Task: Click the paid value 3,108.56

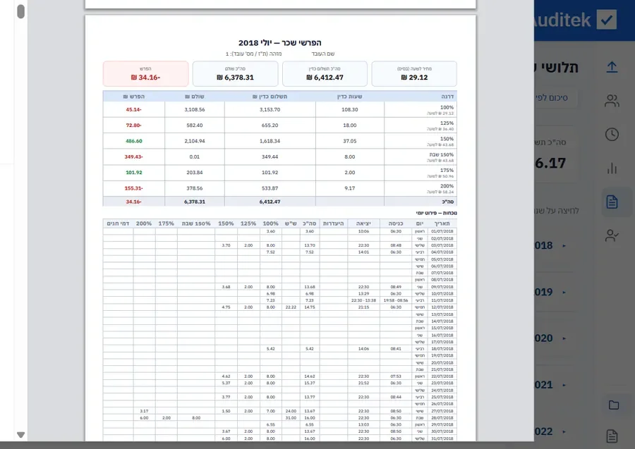Action: [195, 110]
